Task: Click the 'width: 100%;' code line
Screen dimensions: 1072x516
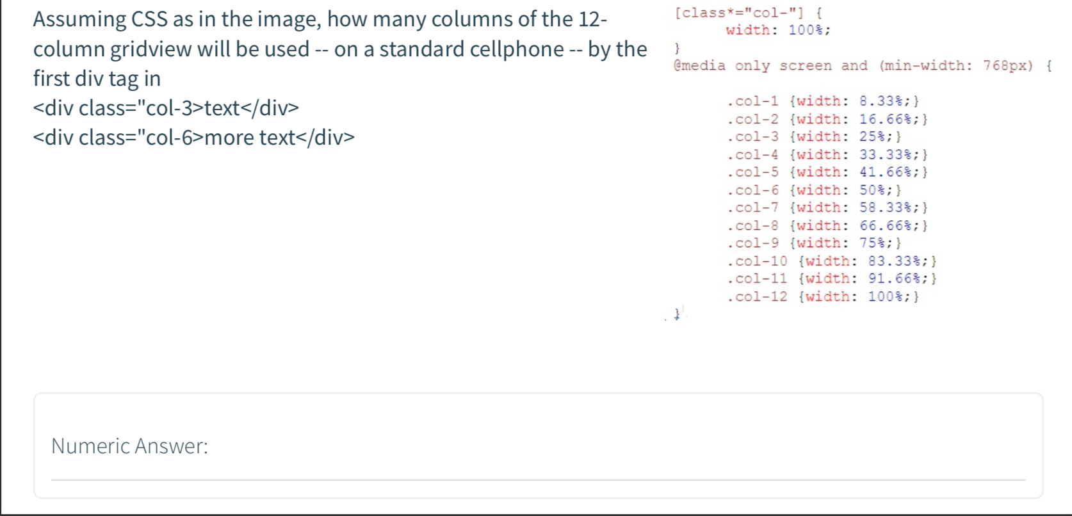Action: click(x=778, y=30)
